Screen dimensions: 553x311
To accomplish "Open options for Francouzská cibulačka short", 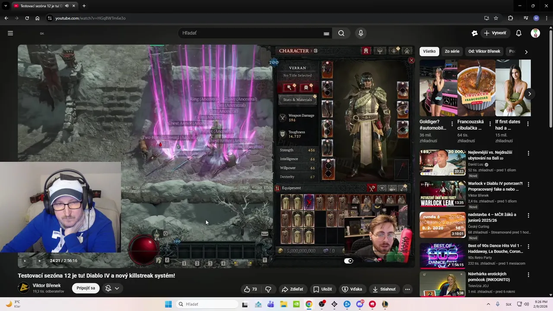I will 490,124.
